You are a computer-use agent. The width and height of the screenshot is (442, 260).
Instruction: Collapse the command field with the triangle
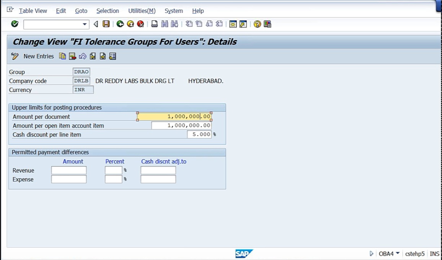pyautogui.click(x=96, y=24)
